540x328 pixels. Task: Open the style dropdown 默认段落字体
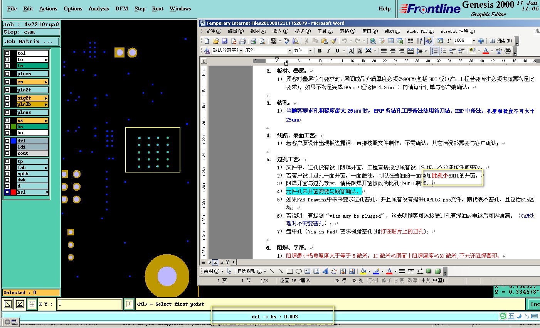click(241, 51)
